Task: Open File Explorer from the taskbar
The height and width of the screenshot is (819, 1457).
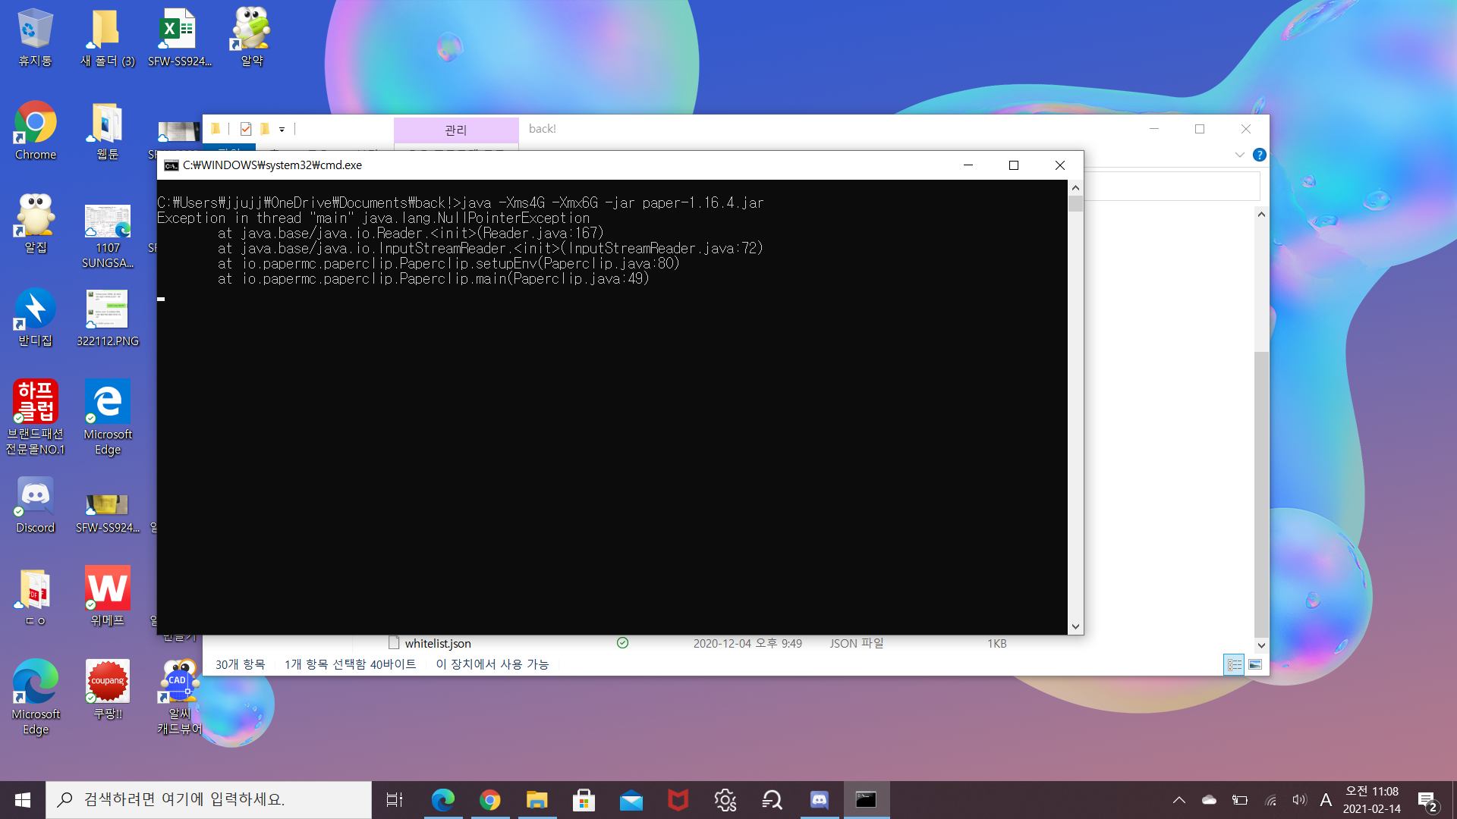Action: (x=537, y=800)
